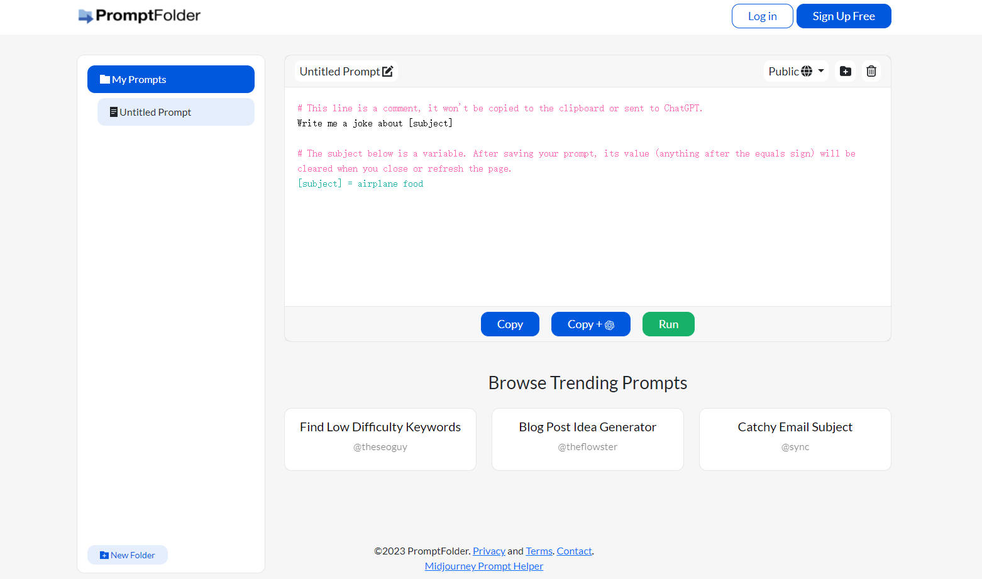Viewport: 982px width, 579px height.
Task: Run the prompt with the green button
Action: click(x=668, y=324)
